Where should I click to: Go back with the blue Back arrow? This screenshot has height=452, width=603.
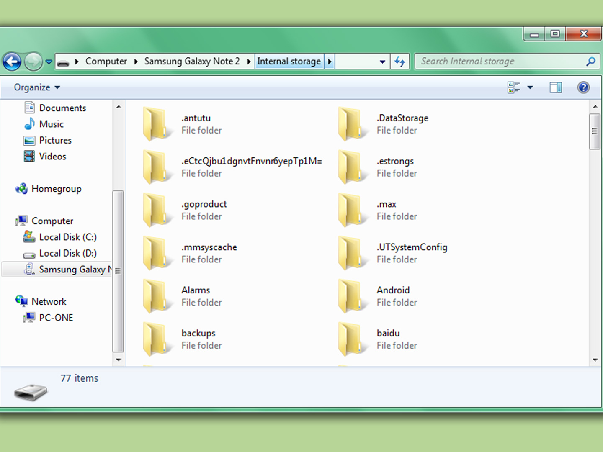[12, 62]
